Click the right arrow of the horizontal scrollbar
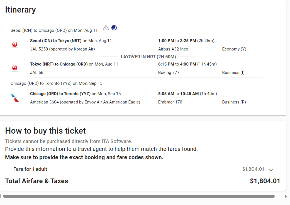290x205 pixels. 286,196
